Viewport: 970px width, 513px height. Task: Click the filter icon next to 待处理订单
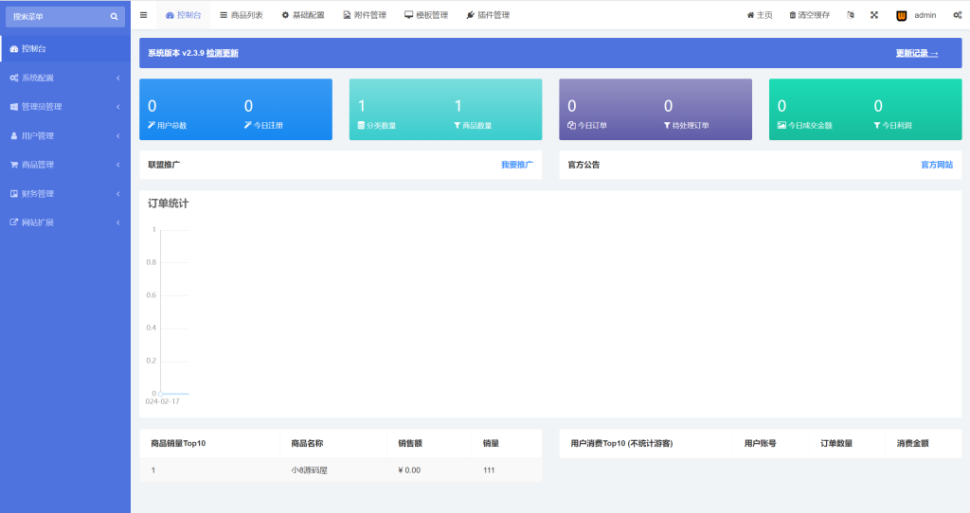(x=667, y=126)
